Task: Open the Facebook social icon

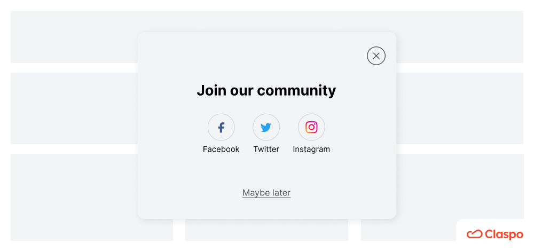Action: [x=221, y=128]
